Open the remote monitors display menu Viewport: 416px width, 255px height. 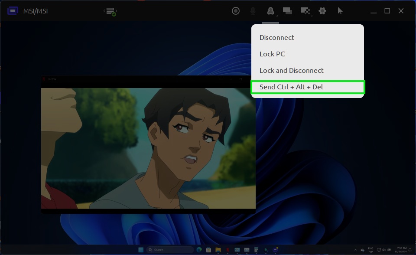pos(287,11)
